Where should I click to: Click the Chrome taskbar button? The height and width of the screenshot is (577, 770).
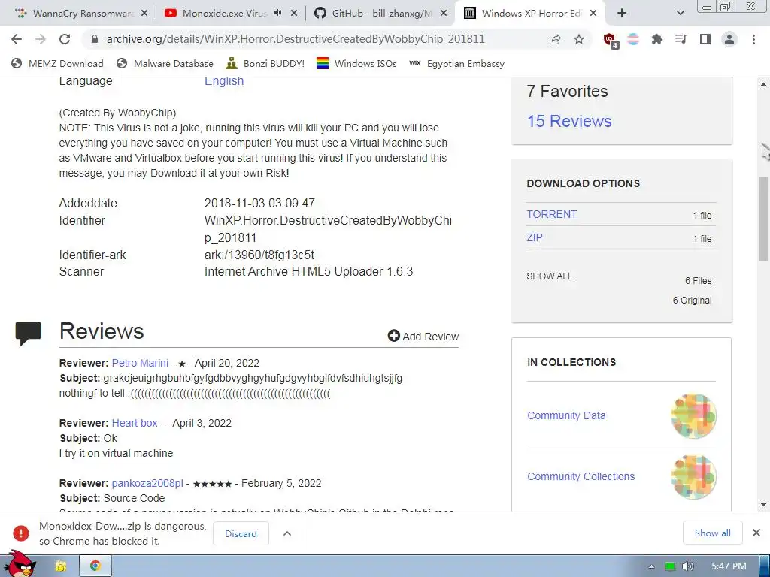tap(95, 566)
